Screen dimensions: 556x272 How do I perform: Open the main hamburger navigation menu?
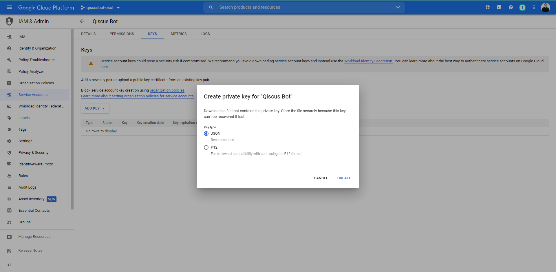[x=9, y=7]
